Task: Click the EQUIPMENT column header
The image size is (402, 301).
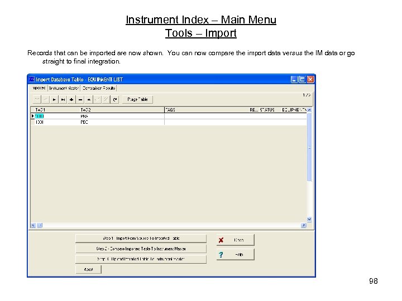Action: (x=294, y=110)
